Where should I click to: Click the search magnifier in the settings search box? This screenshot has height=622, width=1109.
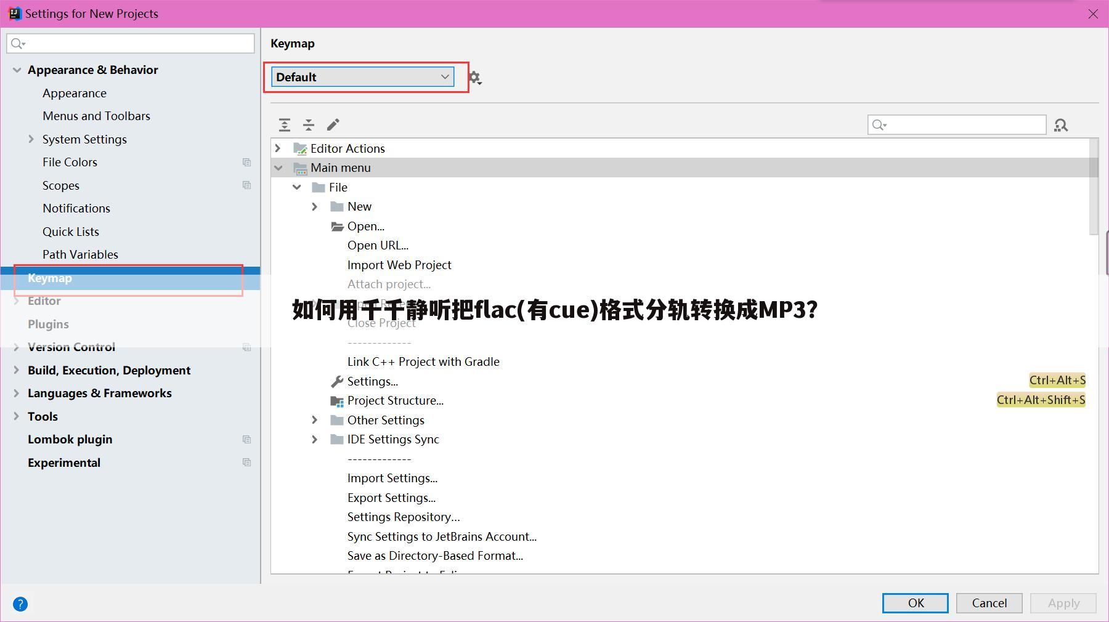tap(18, 43)
